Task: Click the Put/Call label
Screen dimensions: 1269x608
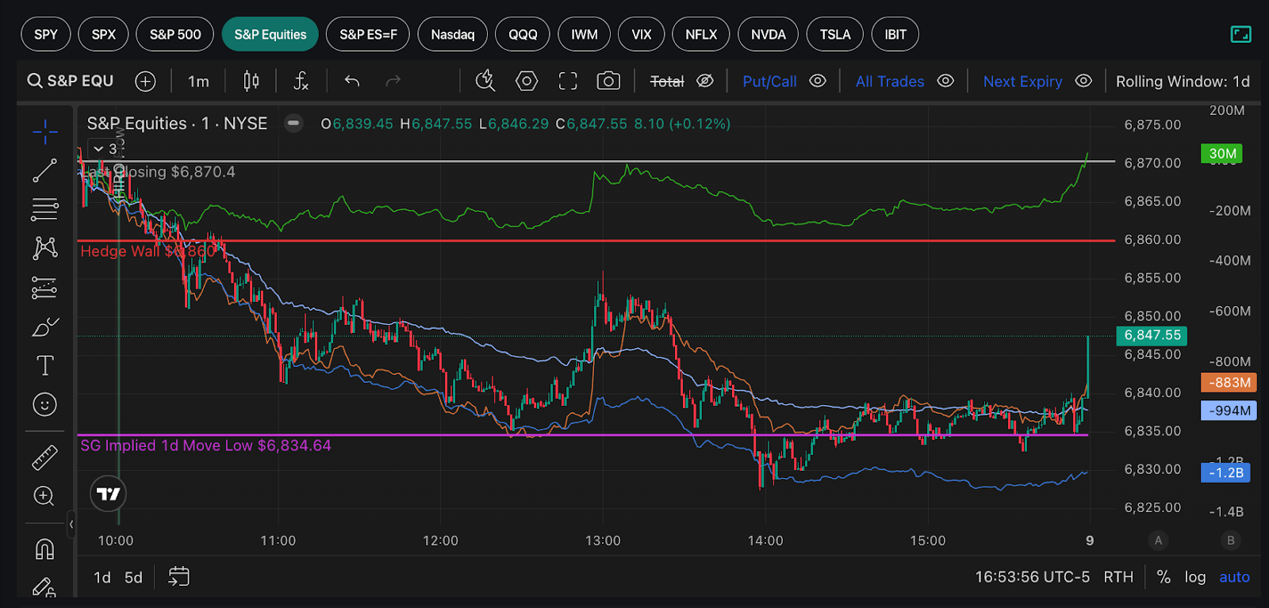Action: tap(769, 81)
